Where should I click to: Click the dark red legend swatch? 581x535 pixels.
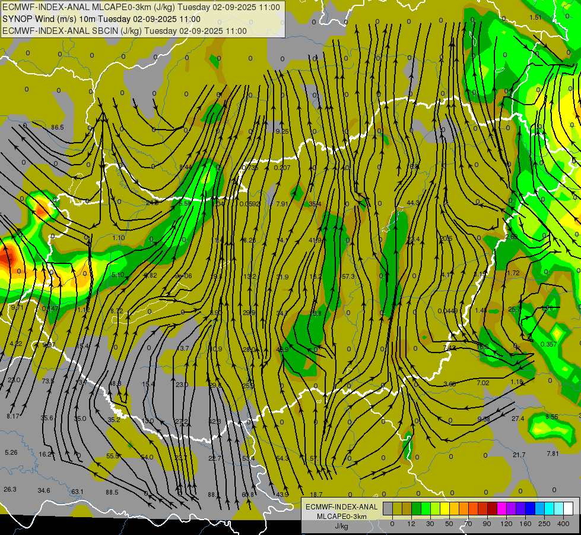(493, 508)
